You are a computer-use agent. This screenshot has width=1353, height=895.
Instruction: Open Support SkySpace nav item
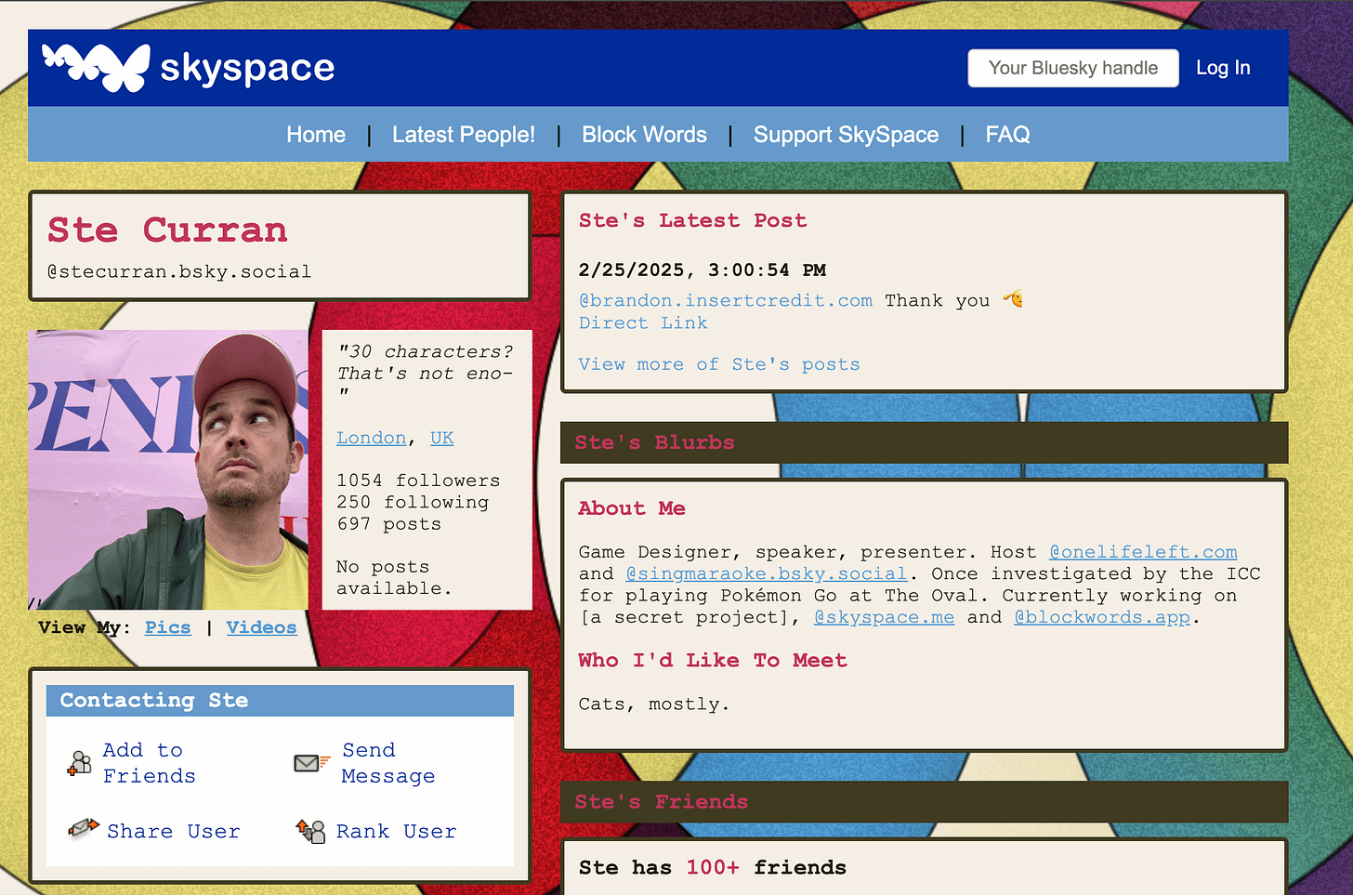[x=846, y=135]
